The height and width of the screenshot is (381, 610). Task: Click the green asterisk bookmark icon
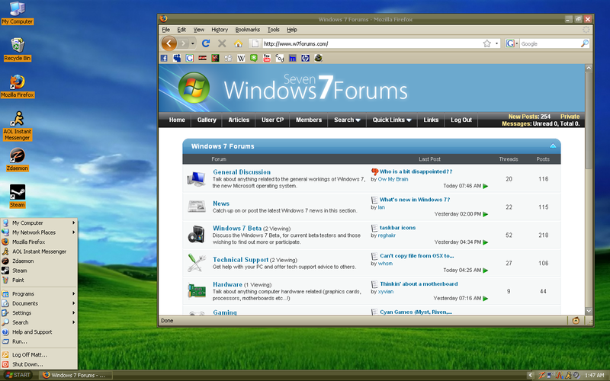click(254, 59)
